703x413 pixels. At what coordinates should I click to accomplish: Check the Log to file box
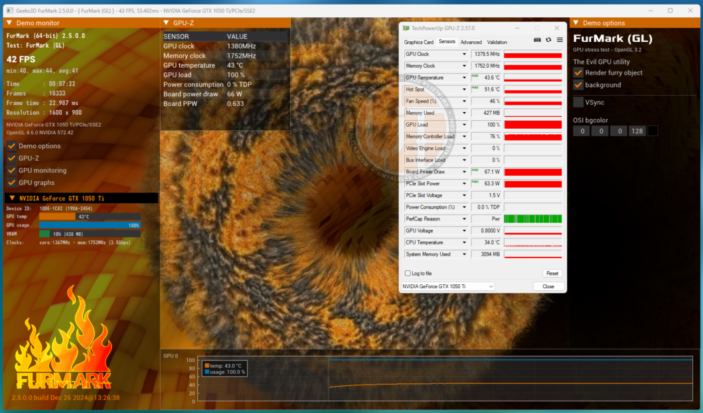click(x=408, y=273)
